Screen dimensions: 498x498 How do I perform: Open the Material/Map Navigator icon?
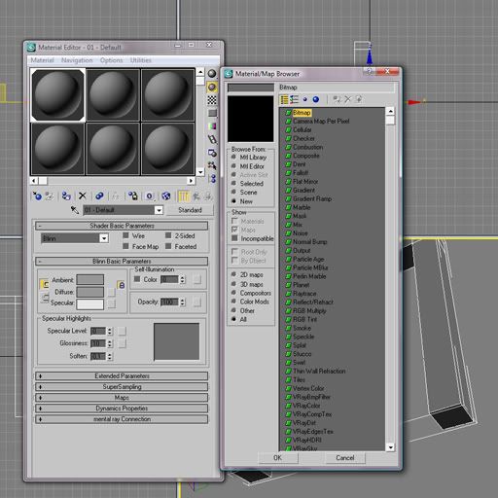[213, 178]
